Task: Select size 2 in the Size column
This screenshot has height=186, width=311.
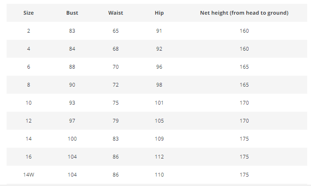Action: pos(28,31)
